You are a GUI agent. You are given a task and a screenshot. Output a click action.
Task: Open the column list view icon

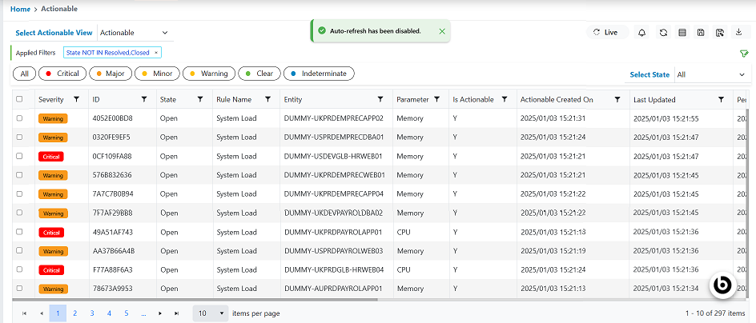(x=682, y=33)
